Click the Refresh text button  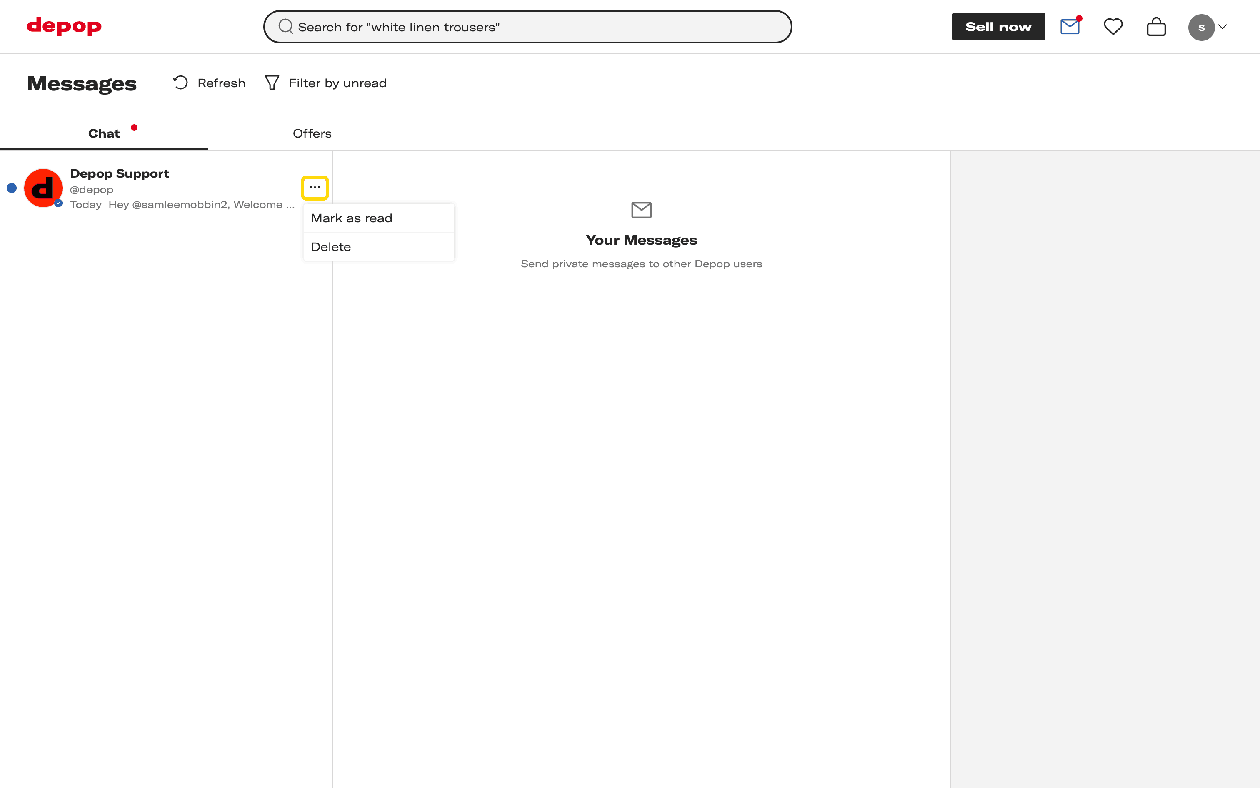[221, 83]
